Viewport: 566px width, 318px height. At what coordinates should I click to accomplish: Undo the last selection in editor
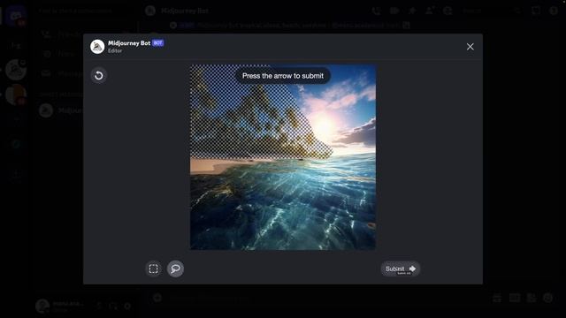98,76
